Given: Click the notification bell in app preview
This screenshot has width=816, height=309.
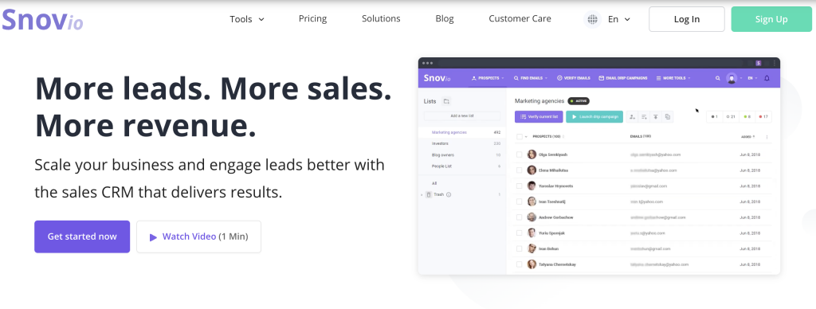Looking at the screenshot, I should coord(767,78).
